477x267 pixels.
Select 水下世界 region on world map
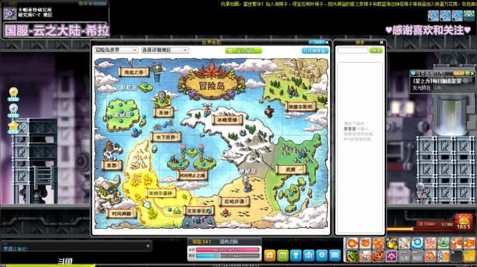166,137
